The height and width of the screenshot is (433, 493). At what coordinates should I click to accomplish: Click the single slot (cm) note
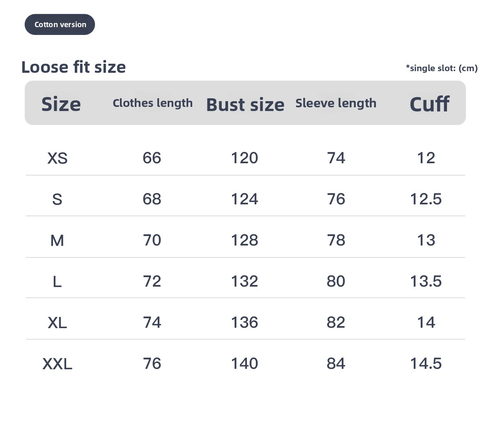tap(442, 68)
